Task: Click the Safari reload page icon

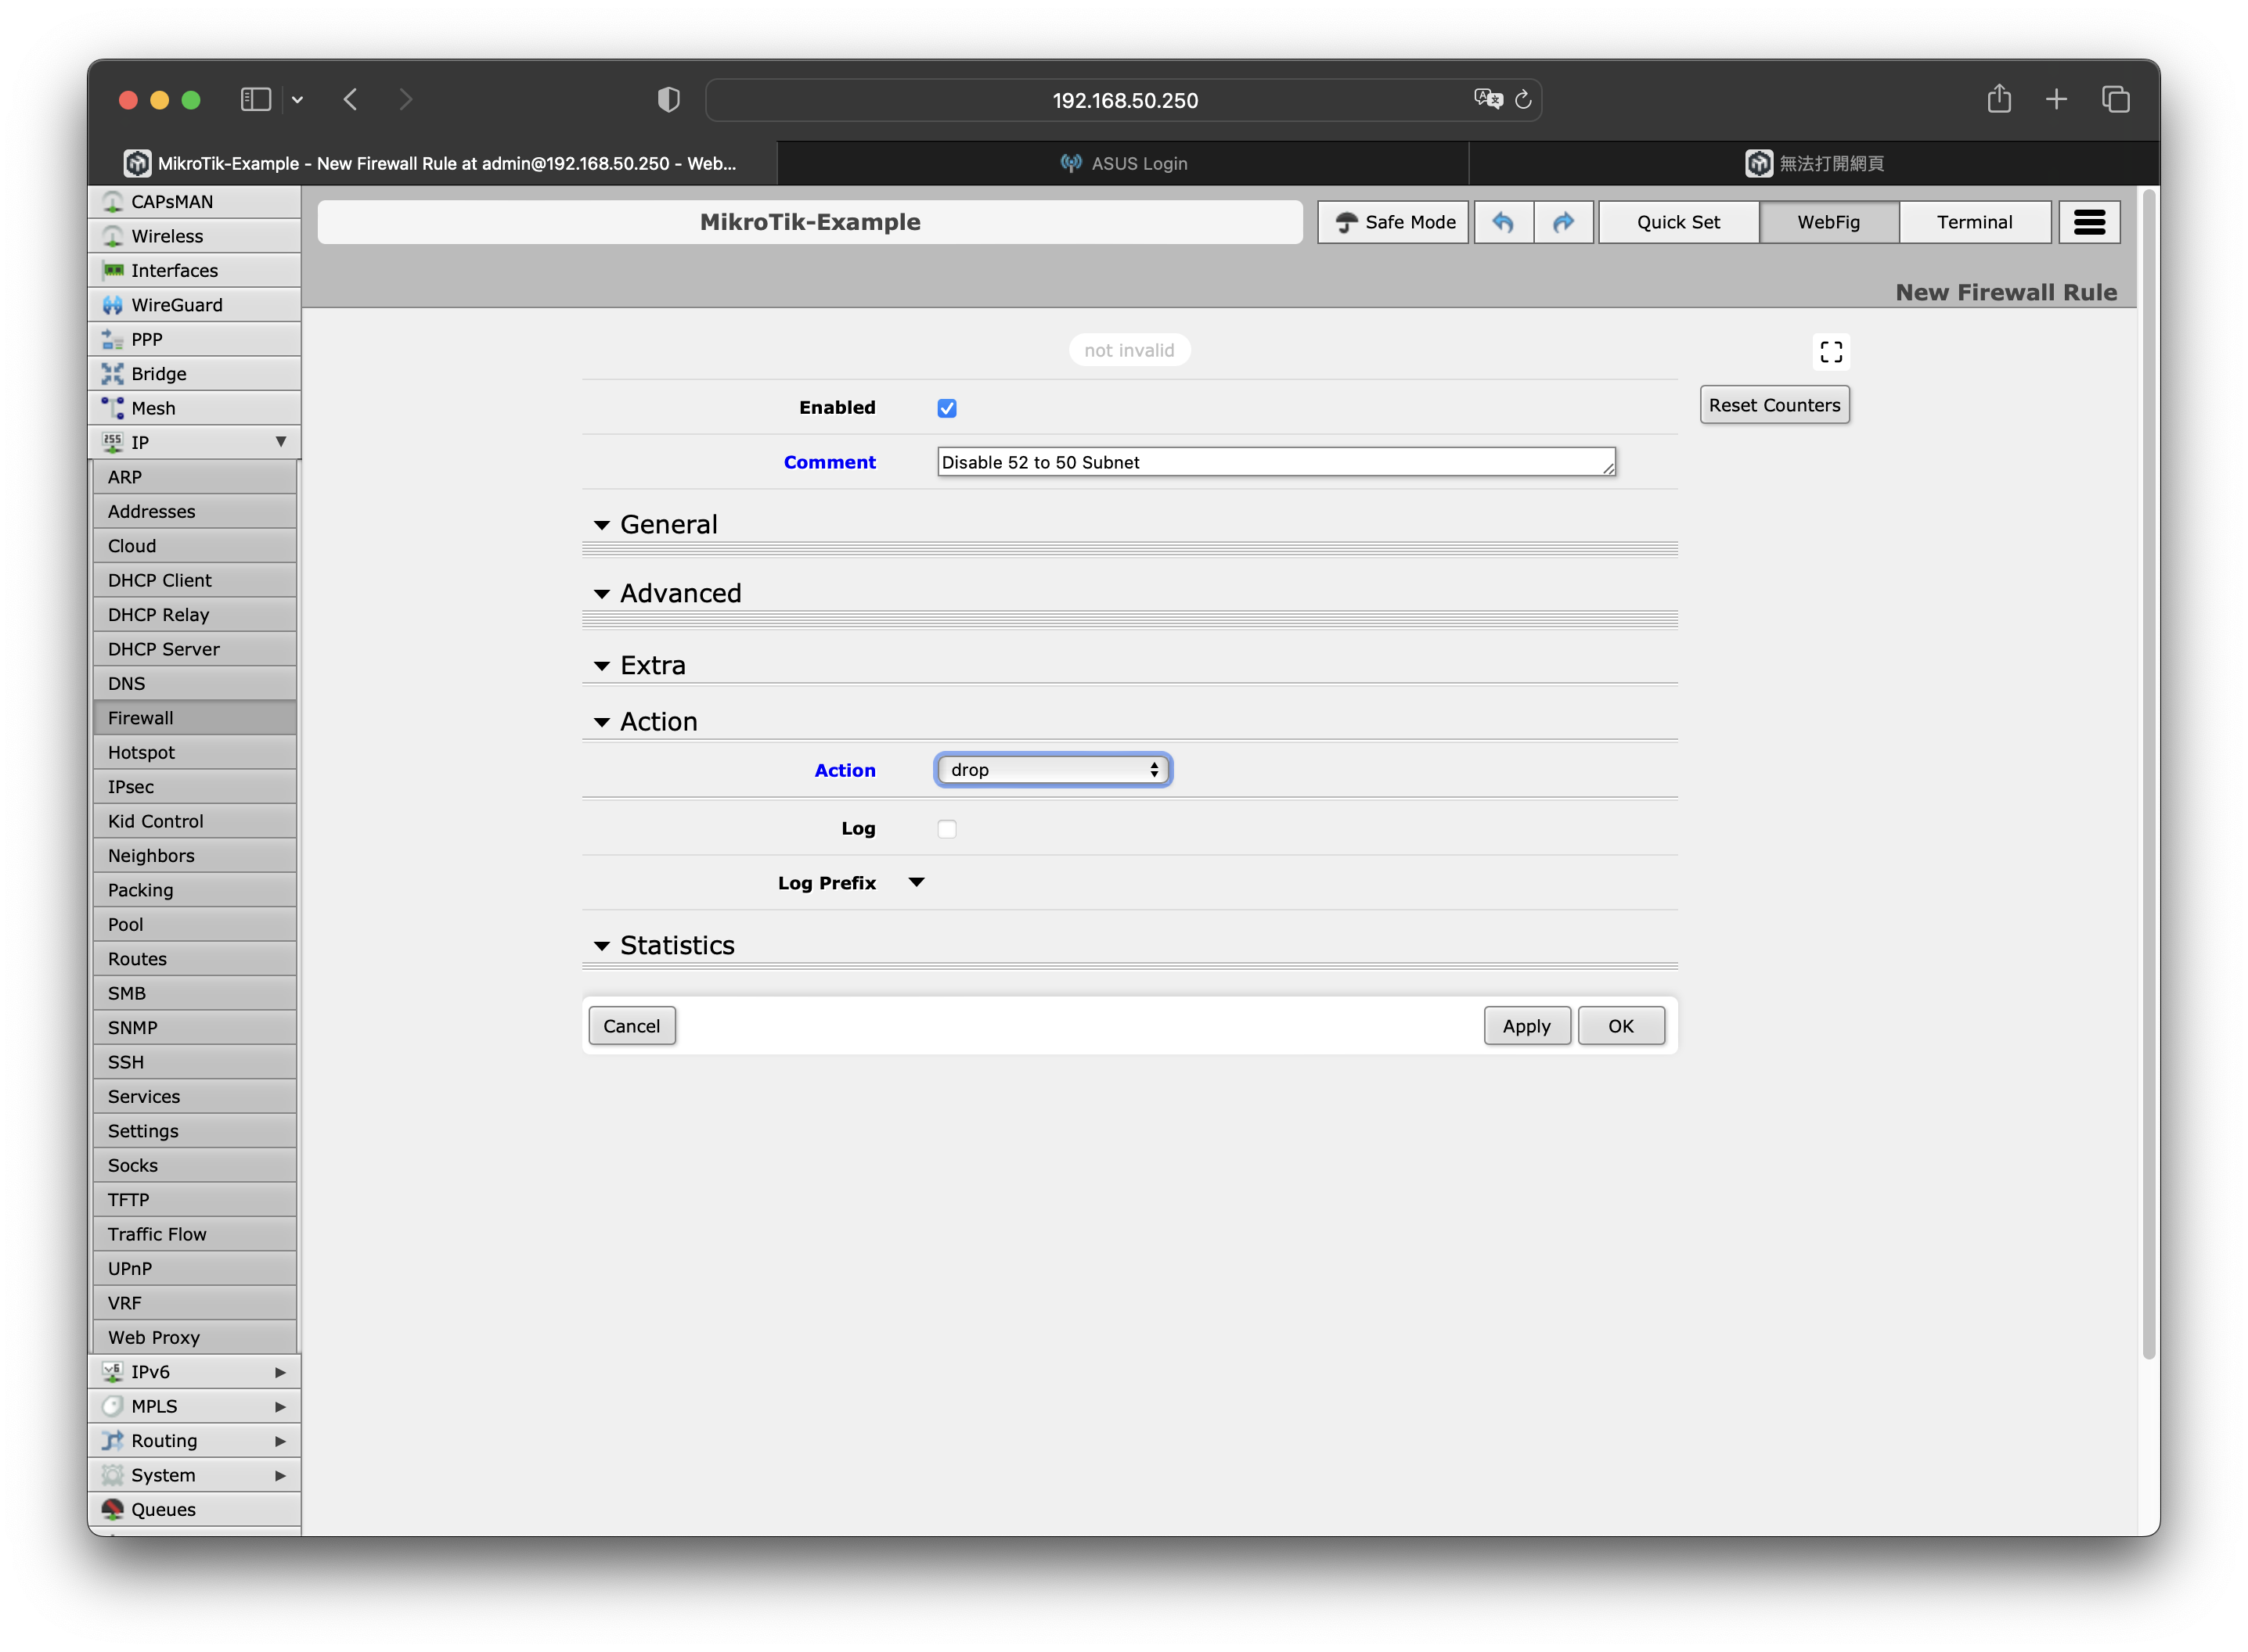Action: coord(1522,100)
